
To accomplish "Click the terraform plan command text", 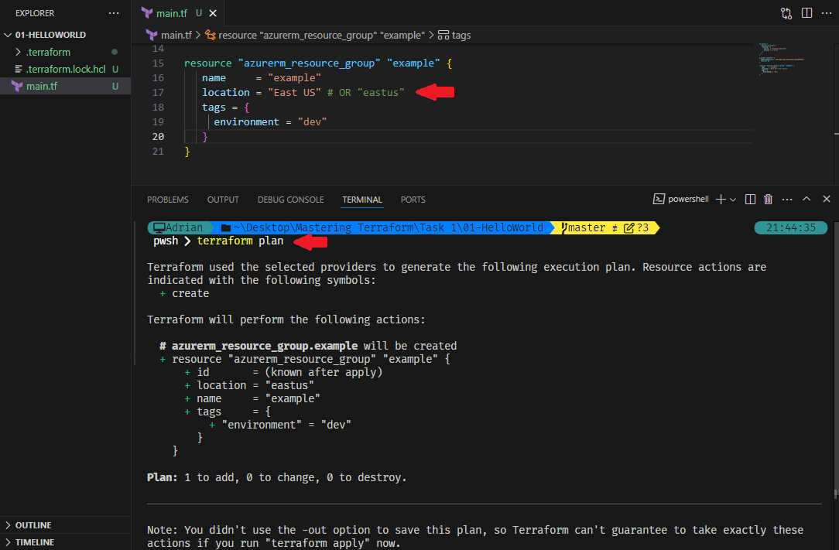I will coord(240,241).
